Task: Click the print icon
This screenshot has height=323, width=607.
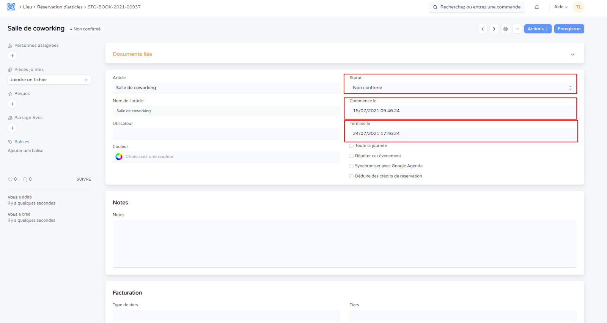Action: pos(506,29)
